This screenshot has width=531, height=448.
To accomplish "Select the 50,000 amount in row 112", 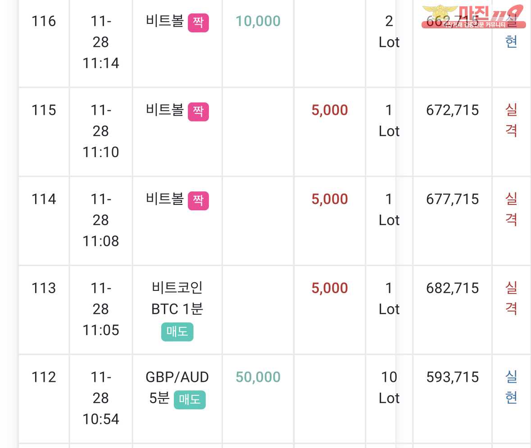I will pos(258,377).
